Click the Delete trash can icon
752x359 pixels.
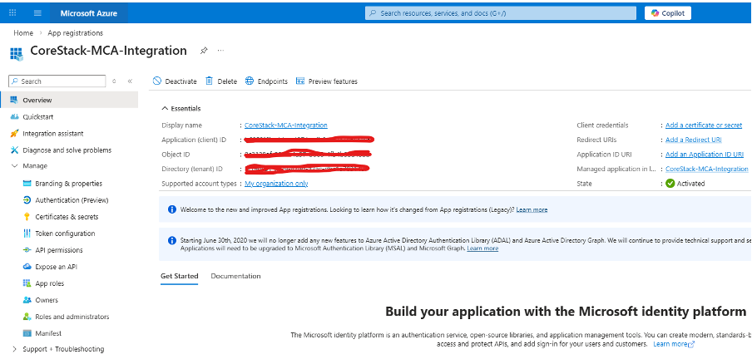click(x=209, y=81)
